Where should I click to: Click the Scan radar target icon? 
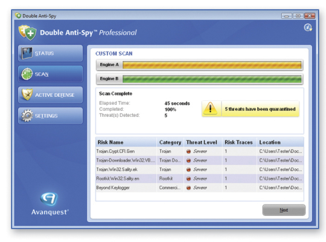[27, 74]
